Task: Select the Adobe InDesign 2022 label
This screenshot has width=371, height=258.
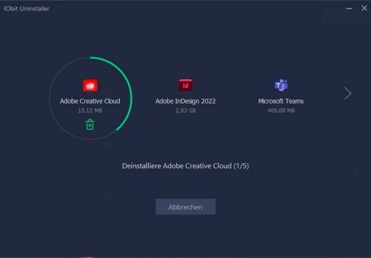Action: coord(185,101)
